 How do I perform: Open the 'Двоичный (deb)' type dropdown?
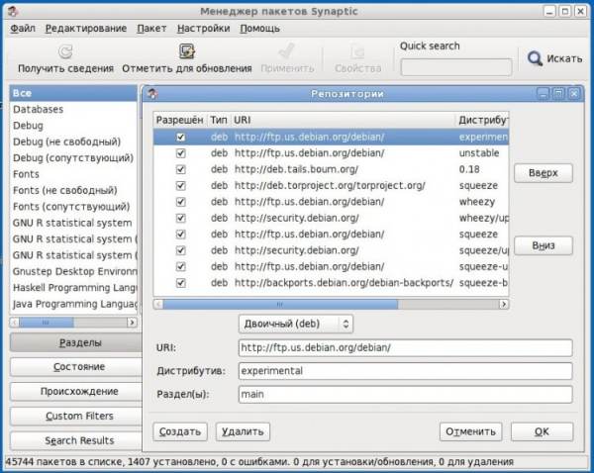click(x=295, y=324)
